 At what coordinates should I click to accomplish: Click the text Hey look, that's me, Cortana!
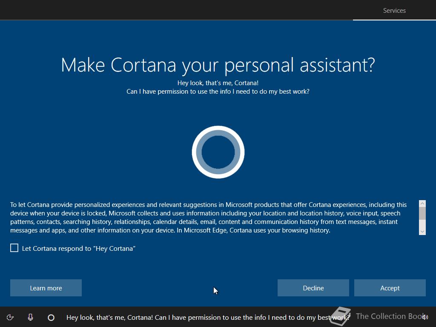coord(218,83)
